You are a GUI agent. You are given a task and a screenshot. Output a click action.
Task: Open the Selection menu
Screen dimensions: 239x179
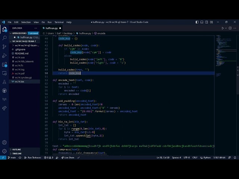26,22
